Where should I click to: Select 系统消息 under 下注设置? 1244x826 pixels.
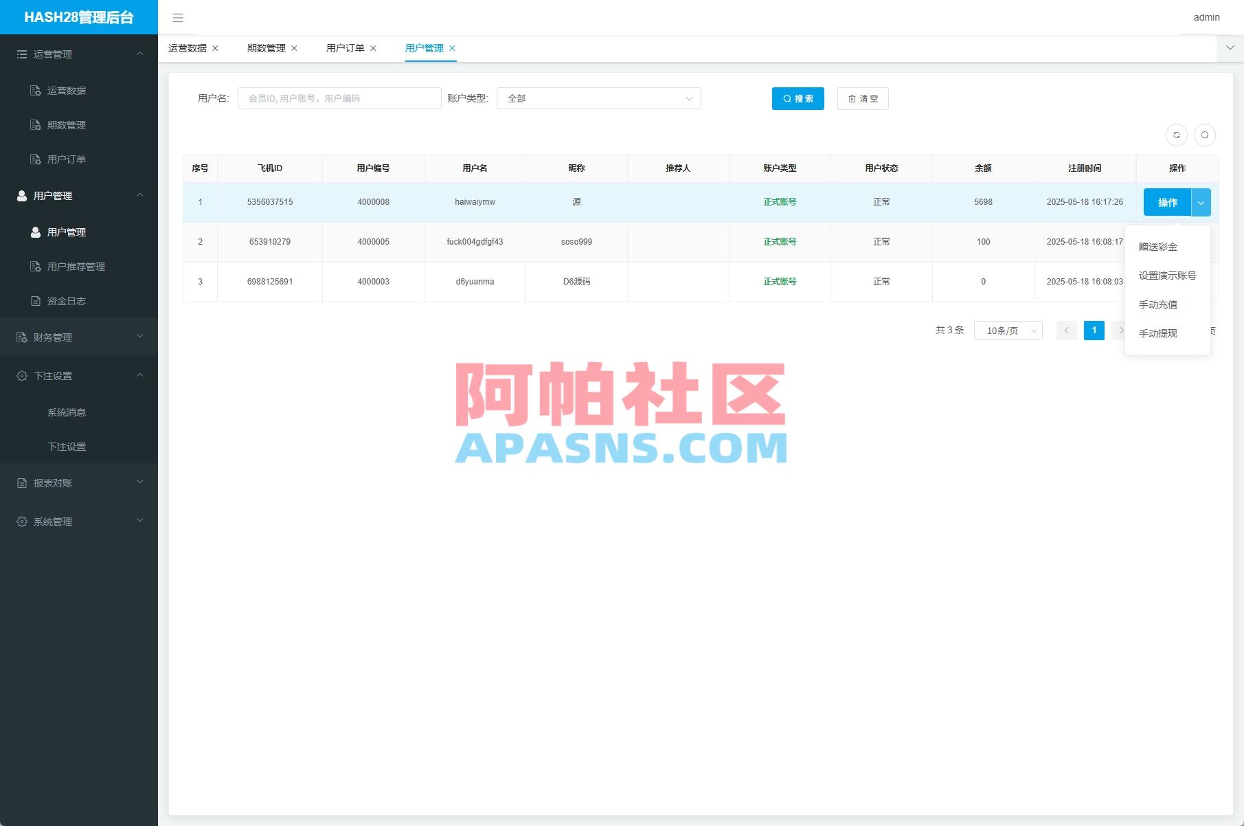pyautogui.click(x=66, y=412)
